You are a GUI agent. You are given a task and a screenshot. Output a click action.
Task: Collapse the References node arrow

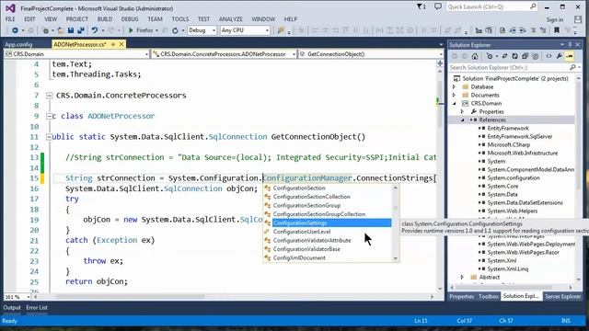pos(462,120)
